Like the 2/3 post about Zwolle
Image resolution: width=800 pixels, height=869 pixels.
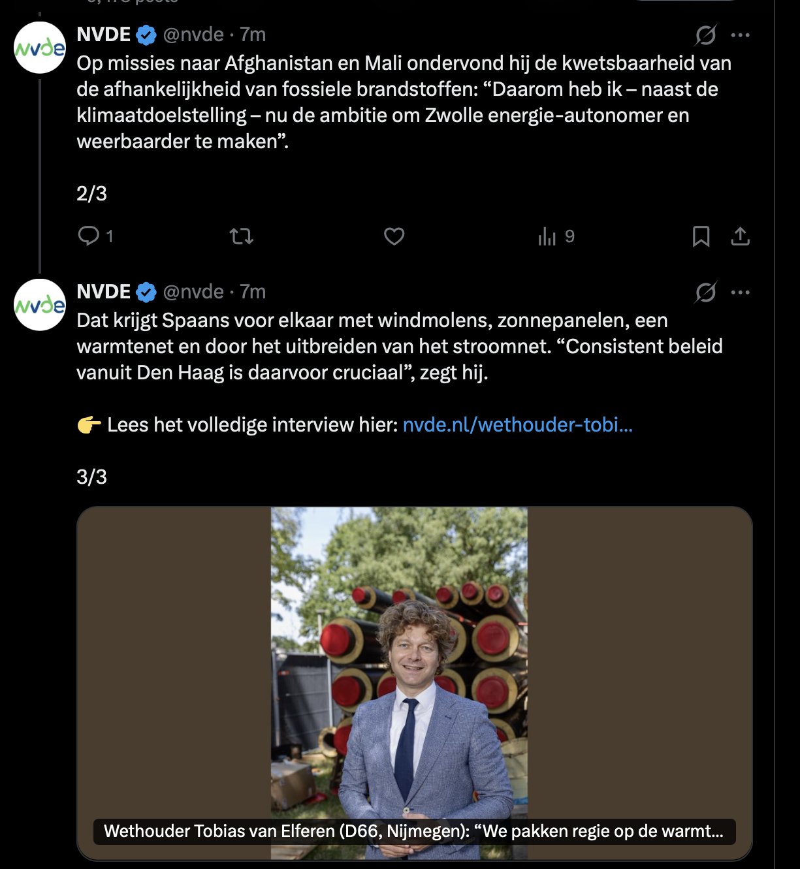click(x=394, y=236)
